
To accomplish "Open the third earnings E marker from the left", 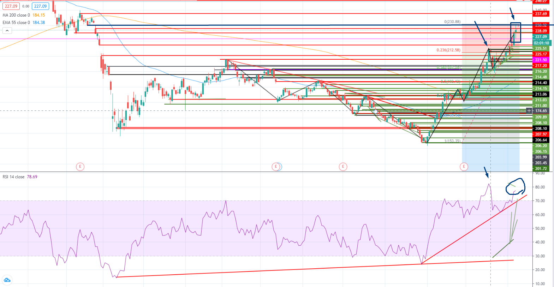I will tap(342, 167).
